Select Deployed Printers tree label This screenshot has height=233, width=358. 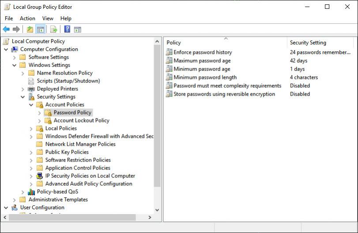[57, 89]
